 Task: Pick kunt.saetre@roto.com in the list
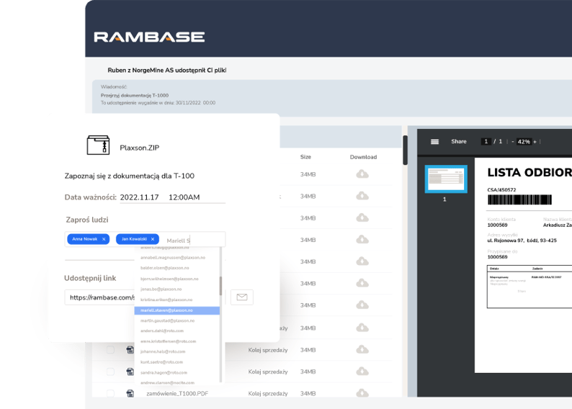coord(161,362)
